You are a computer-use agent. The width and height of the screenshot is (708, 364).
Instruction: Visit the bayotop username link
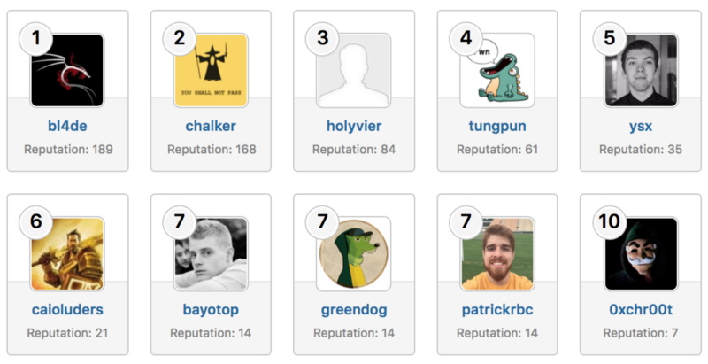[211, 309]
